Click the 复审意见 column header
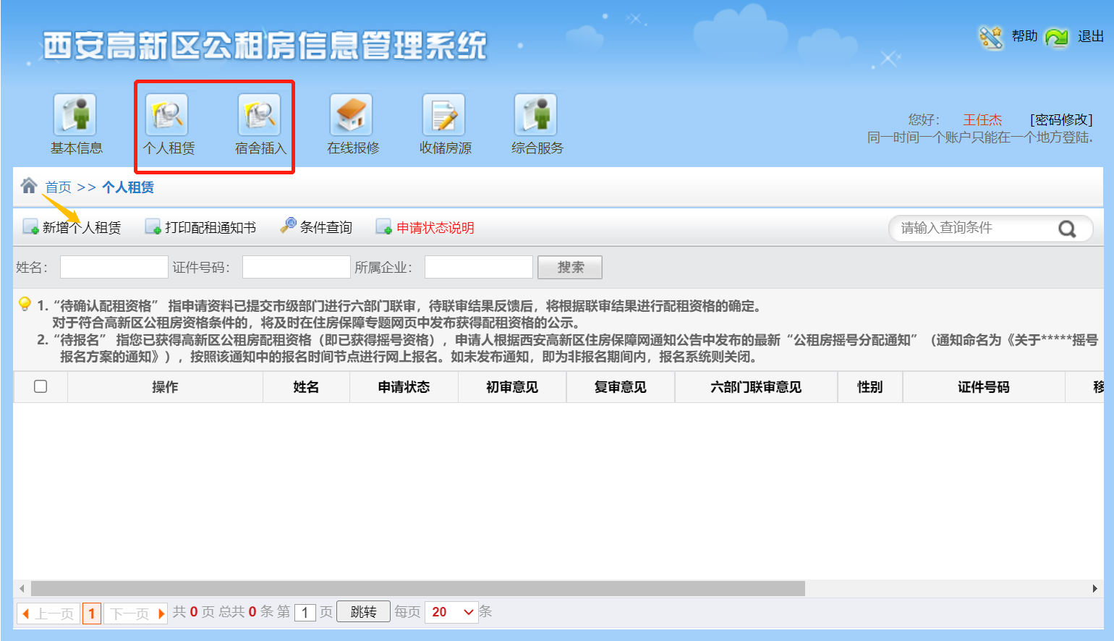This screenshot has height=641, width=1114. pyautogui.click(x=621, y=387)
